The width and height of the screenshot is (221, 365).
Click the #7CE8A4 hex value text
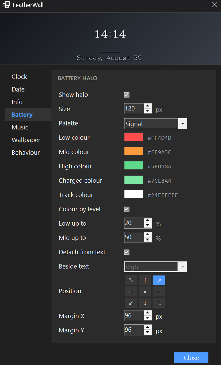[160, 181]
